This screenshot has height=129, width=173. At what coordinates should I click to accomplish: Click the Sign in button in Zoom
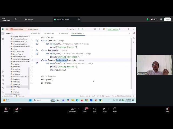click(167, 19)
